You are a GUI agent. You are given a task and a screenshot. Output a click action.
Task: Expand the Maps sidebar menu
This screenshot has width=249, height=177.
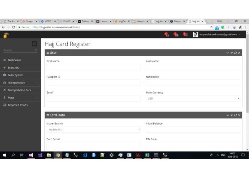(20, 97)
